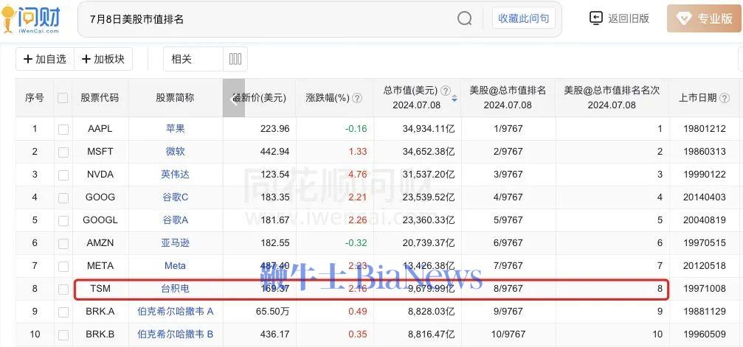Click help icon next to 总市值(美元)

446,91
